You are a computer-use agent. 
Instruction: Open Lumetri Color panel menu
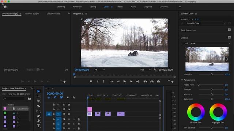coord(196,14)
